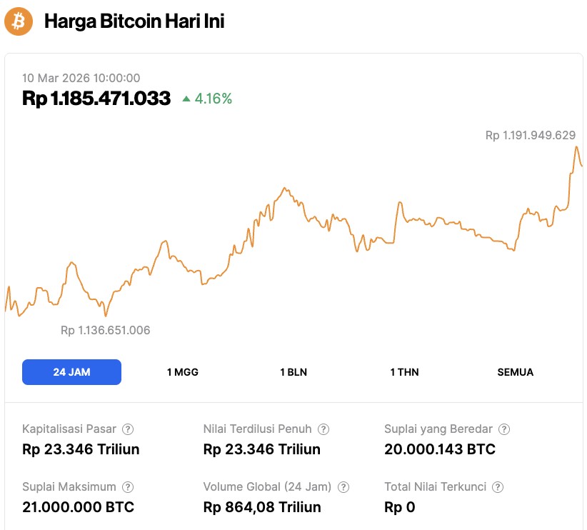Click the lowest price label Rp 1.136.651.006
587x530 pixels.
pyautogui.click(x=106, y=330)
